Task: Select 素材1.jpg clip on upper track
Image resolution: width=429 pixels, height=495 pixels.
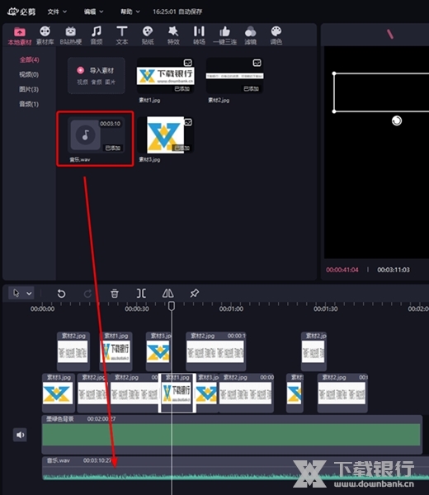Action: [x=115, y=351]
